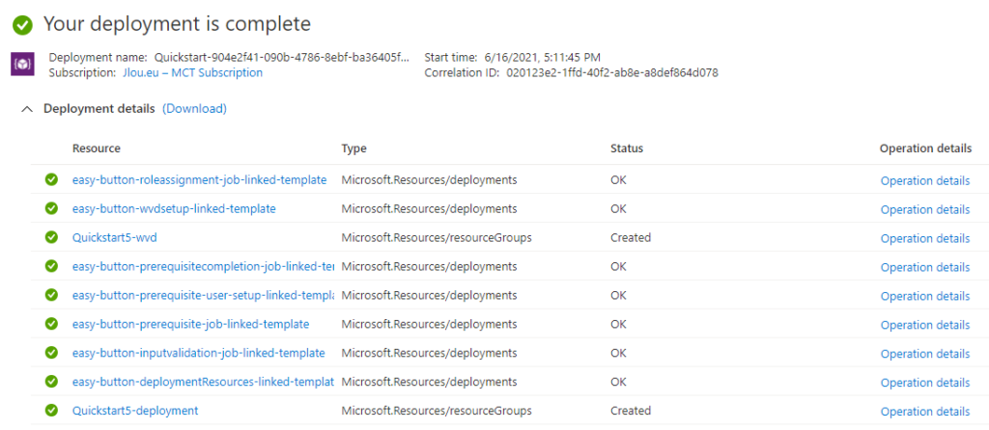
Task: Click the Resource column header
Action: tap(97, 148)
